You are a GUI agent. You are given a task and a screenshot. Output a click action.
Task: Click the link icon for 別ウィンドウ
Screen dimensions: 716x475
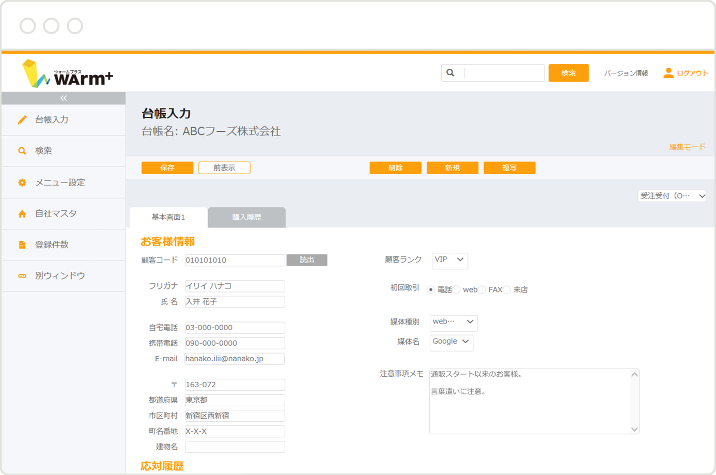[x=22, y=276]
